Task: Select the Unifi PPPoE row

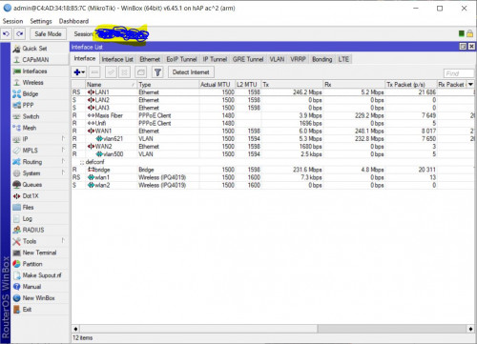Action: [273, 123]
